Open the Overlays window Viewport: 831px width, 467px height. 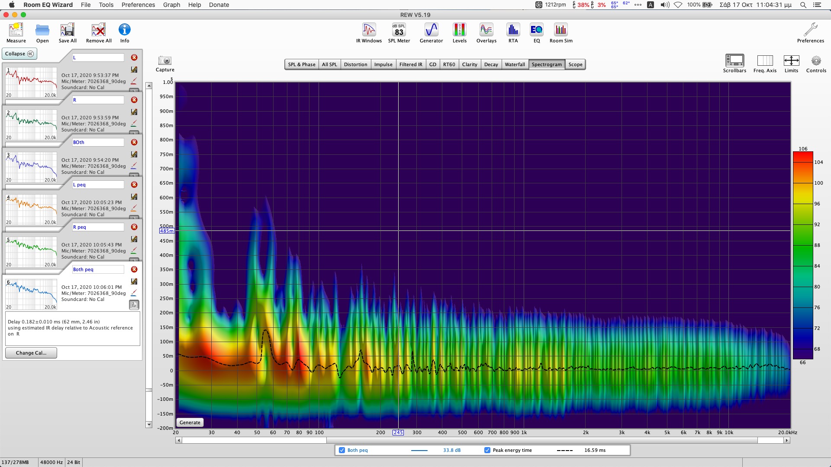(x=486, y=33)
